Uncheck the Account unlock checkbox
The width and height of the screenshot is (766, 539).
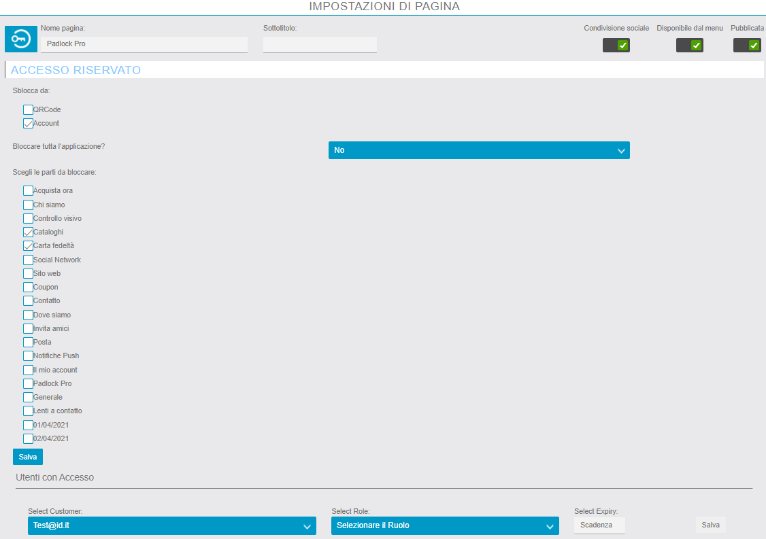[x=28, y=124]
